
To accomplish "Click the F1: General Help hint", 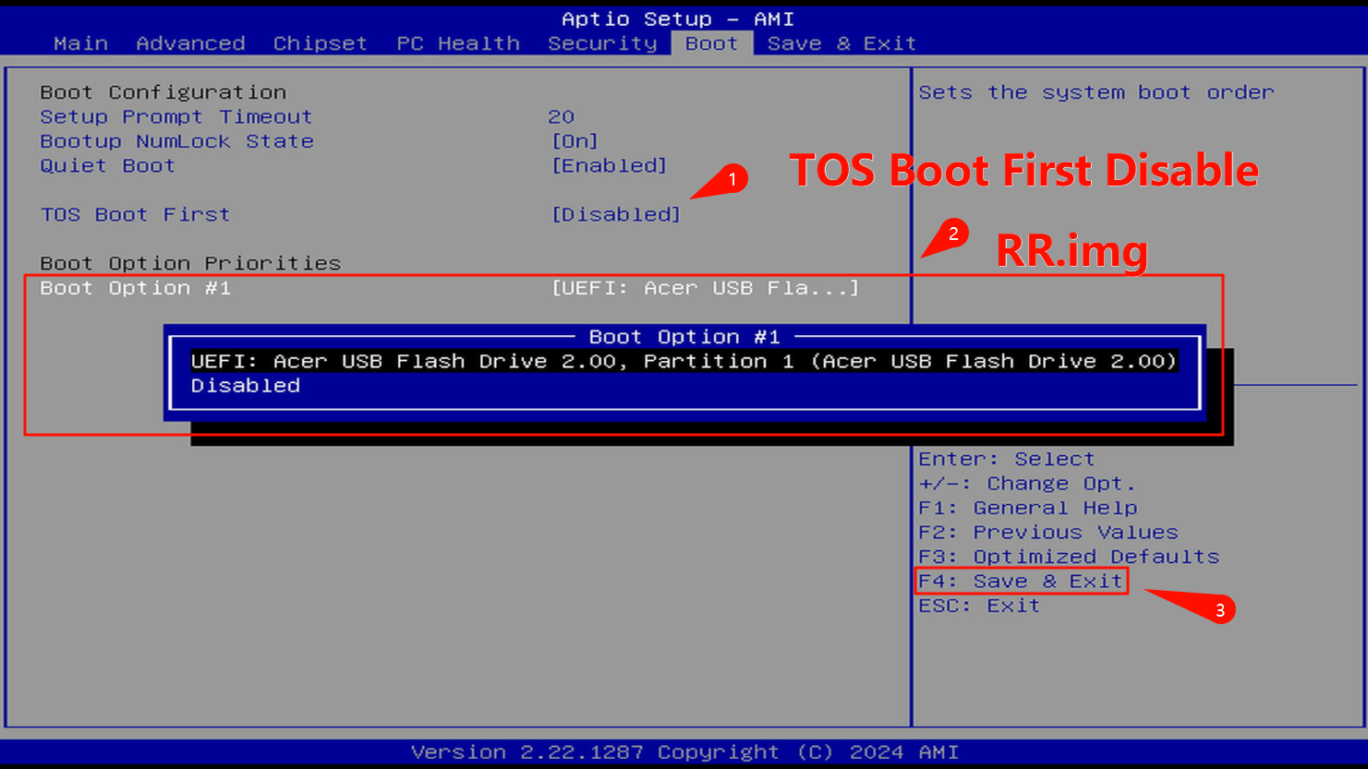I will pyautogui.click(x=1027, y=508).
